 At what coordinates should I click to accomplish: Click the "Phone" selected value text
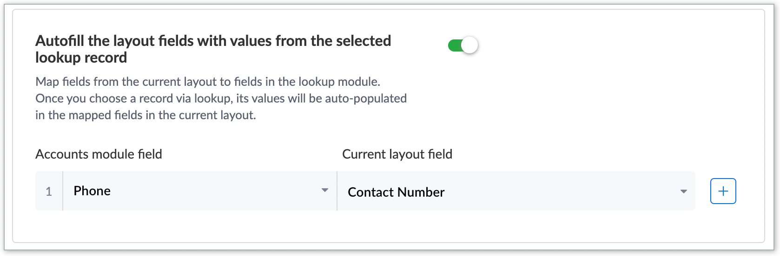[x=92, y=191]
